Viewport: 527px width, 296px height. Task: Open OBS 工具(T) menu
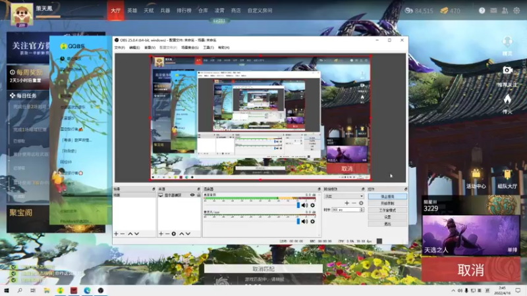pos(208,47)
